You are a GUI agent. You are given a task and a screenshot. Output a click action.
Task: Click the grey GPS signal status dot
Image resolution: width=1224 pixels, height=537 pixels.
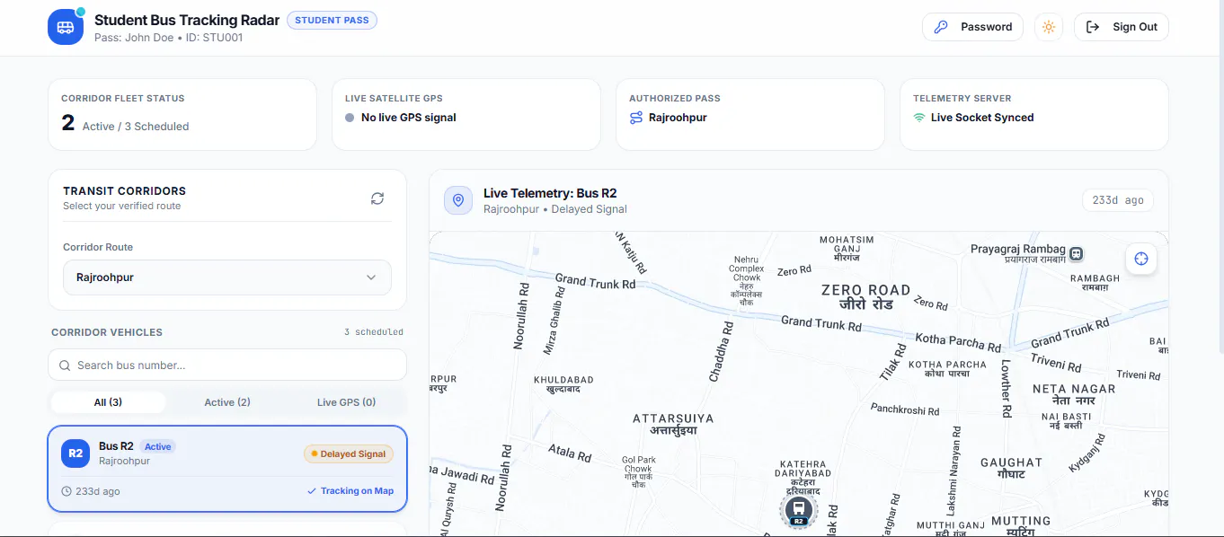coord(350,118)
